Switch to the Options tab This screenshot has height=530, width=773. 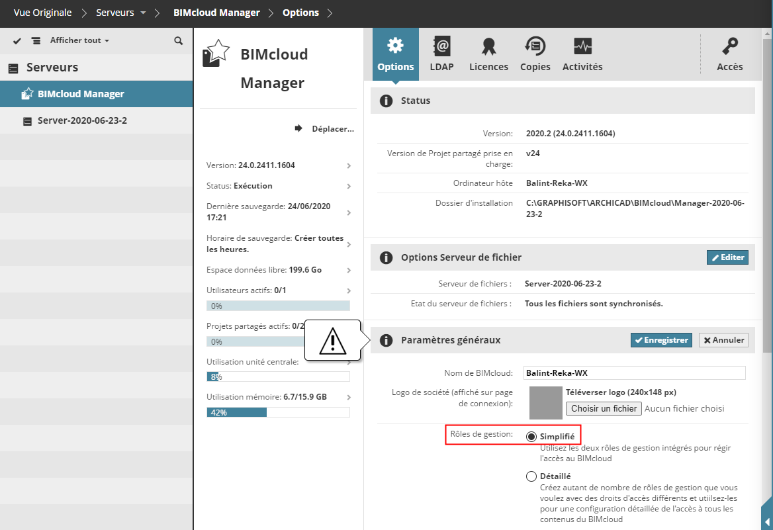[x=395, y=54]
